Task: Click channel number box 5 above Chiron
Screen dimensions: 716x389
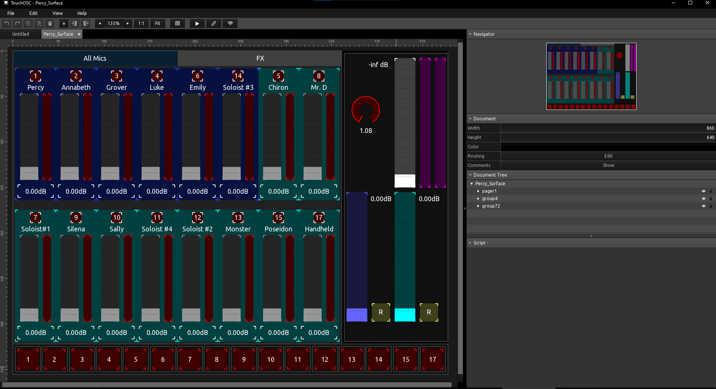Action: (x=279, y=76)
